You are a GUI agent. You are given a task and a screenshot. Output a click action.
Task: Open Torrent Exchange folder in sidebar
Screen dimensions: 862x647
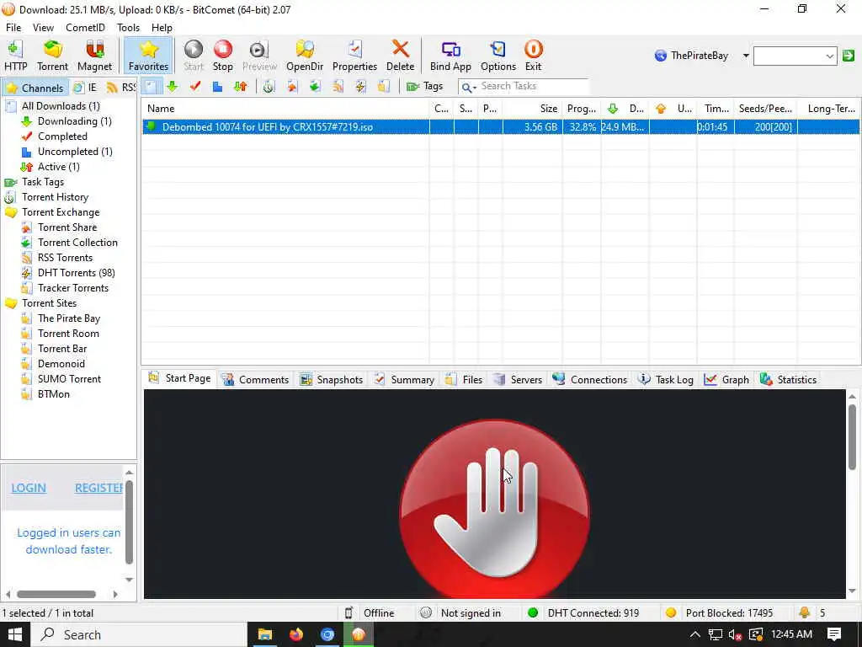61,212
